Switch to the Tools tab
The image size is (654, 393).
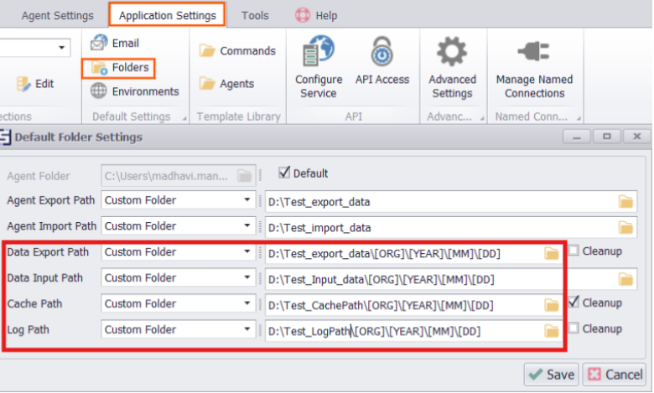[255, 15]
